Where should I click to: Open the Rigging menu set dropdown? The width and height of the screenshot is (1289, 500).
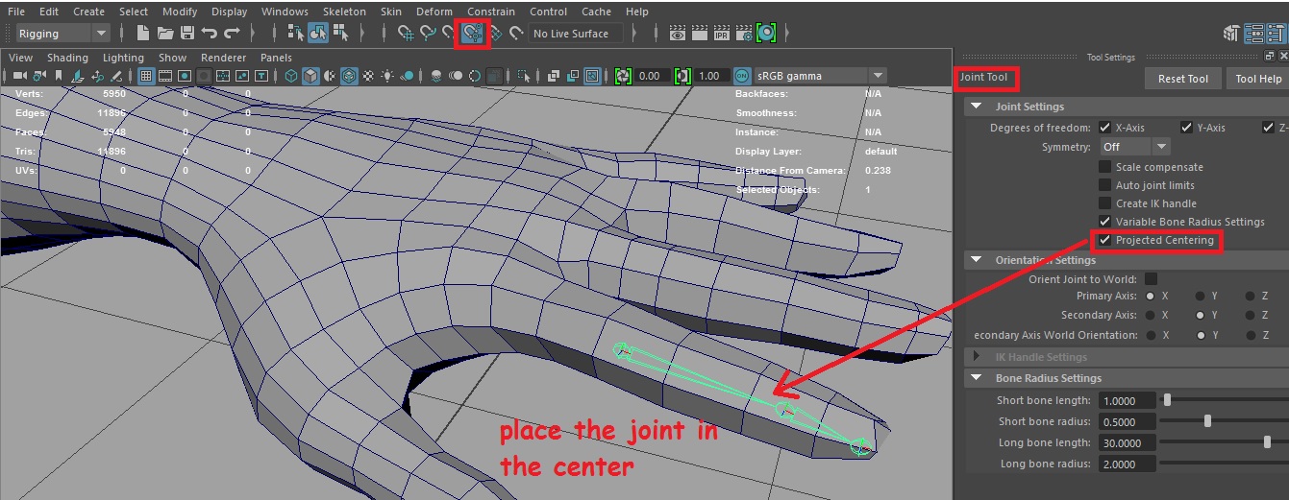63,34
